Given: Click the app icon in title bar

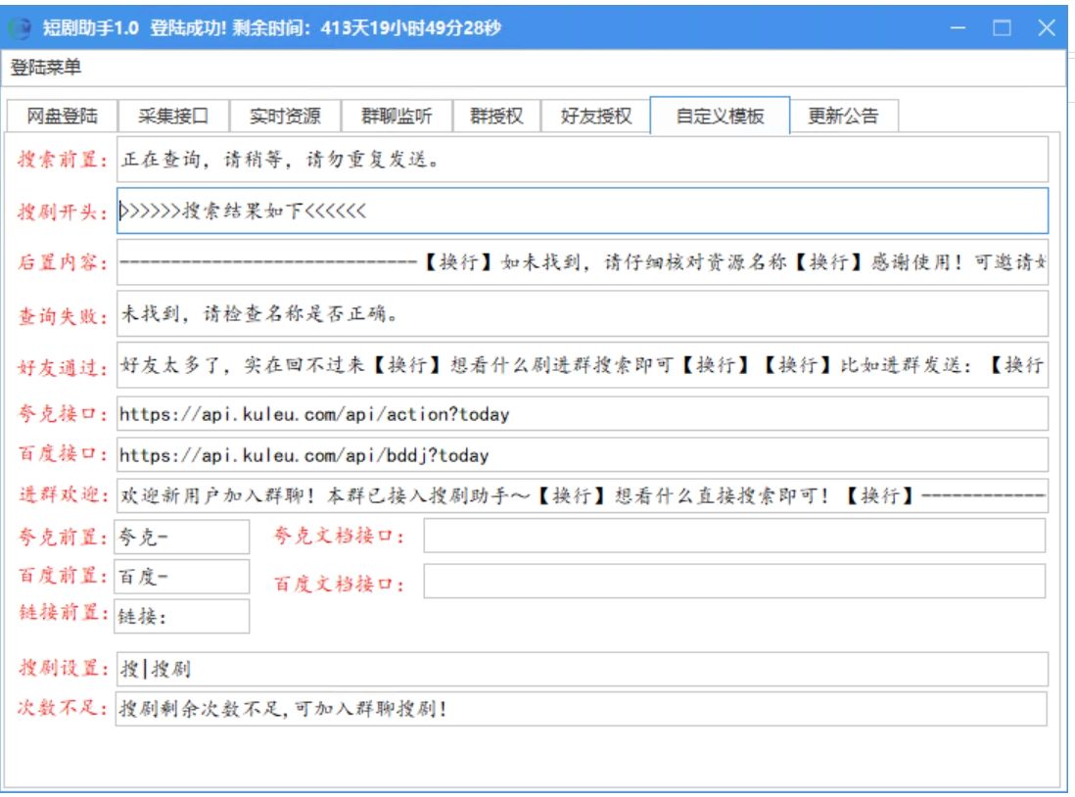Looking at the screenshot, I should click(x=22, y=27).
